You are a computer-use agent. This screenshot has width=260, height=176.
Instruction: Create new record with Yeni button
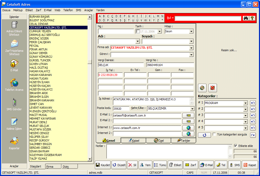pos(145,165)
